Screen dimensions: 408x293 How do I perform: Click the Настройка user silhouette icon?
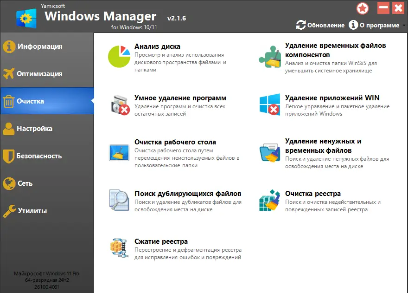click(9, 129)
